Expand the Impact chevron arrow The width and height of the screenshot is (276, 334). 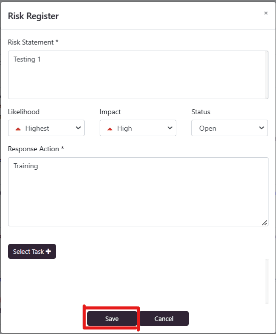click(x=170, y=128)
